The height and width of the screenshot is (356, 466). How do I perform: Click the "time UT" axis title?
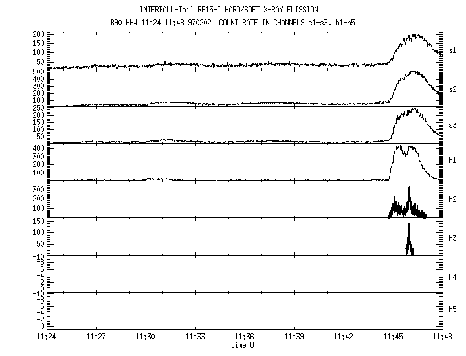pos(245,345)
